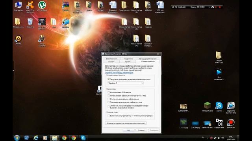Enable Использовать 256 цветов checkbox
The width and height of the screenshot is (252, 141).
pyautogui.click(x=109, y=92)
